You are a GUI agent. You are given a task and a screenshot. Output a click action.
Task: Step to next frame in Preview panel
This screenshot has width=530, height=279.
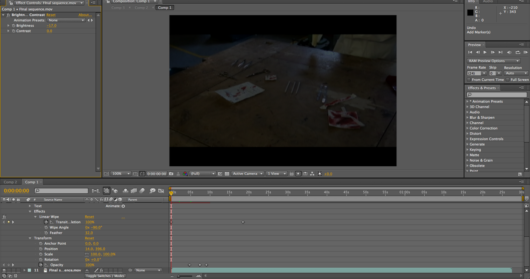(493, 52)
